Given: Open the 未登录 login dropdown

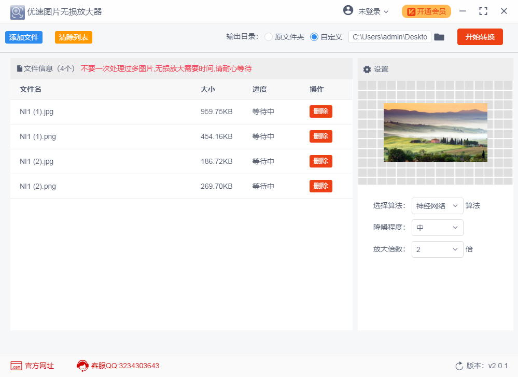Looking at the screenshot, I should pos(373,11).
